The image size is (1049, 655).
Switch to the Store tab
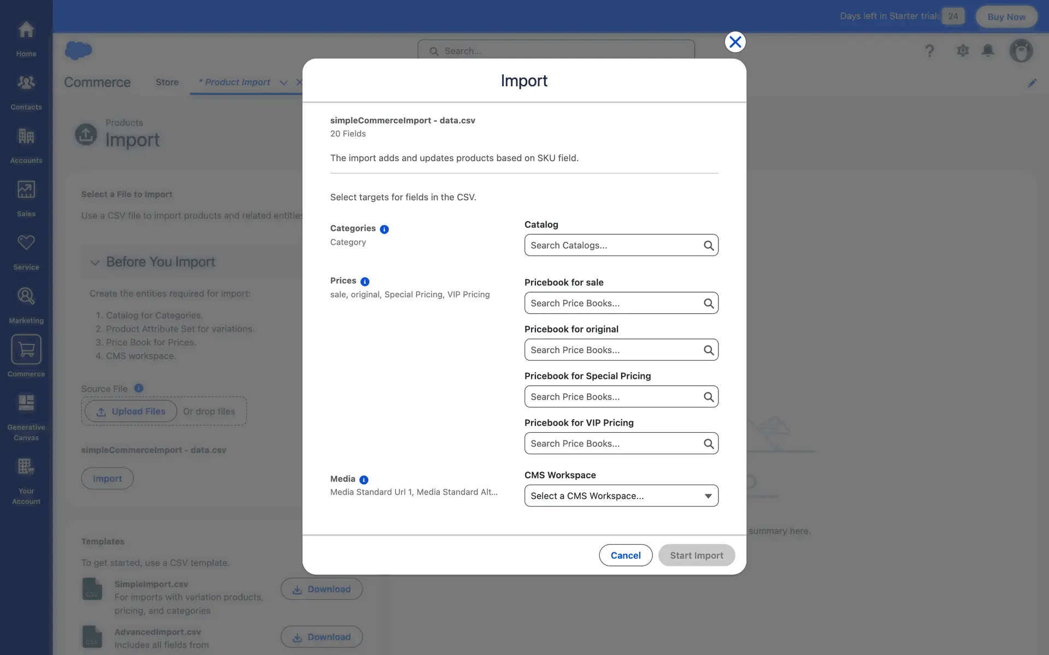[x=167, y=82]
